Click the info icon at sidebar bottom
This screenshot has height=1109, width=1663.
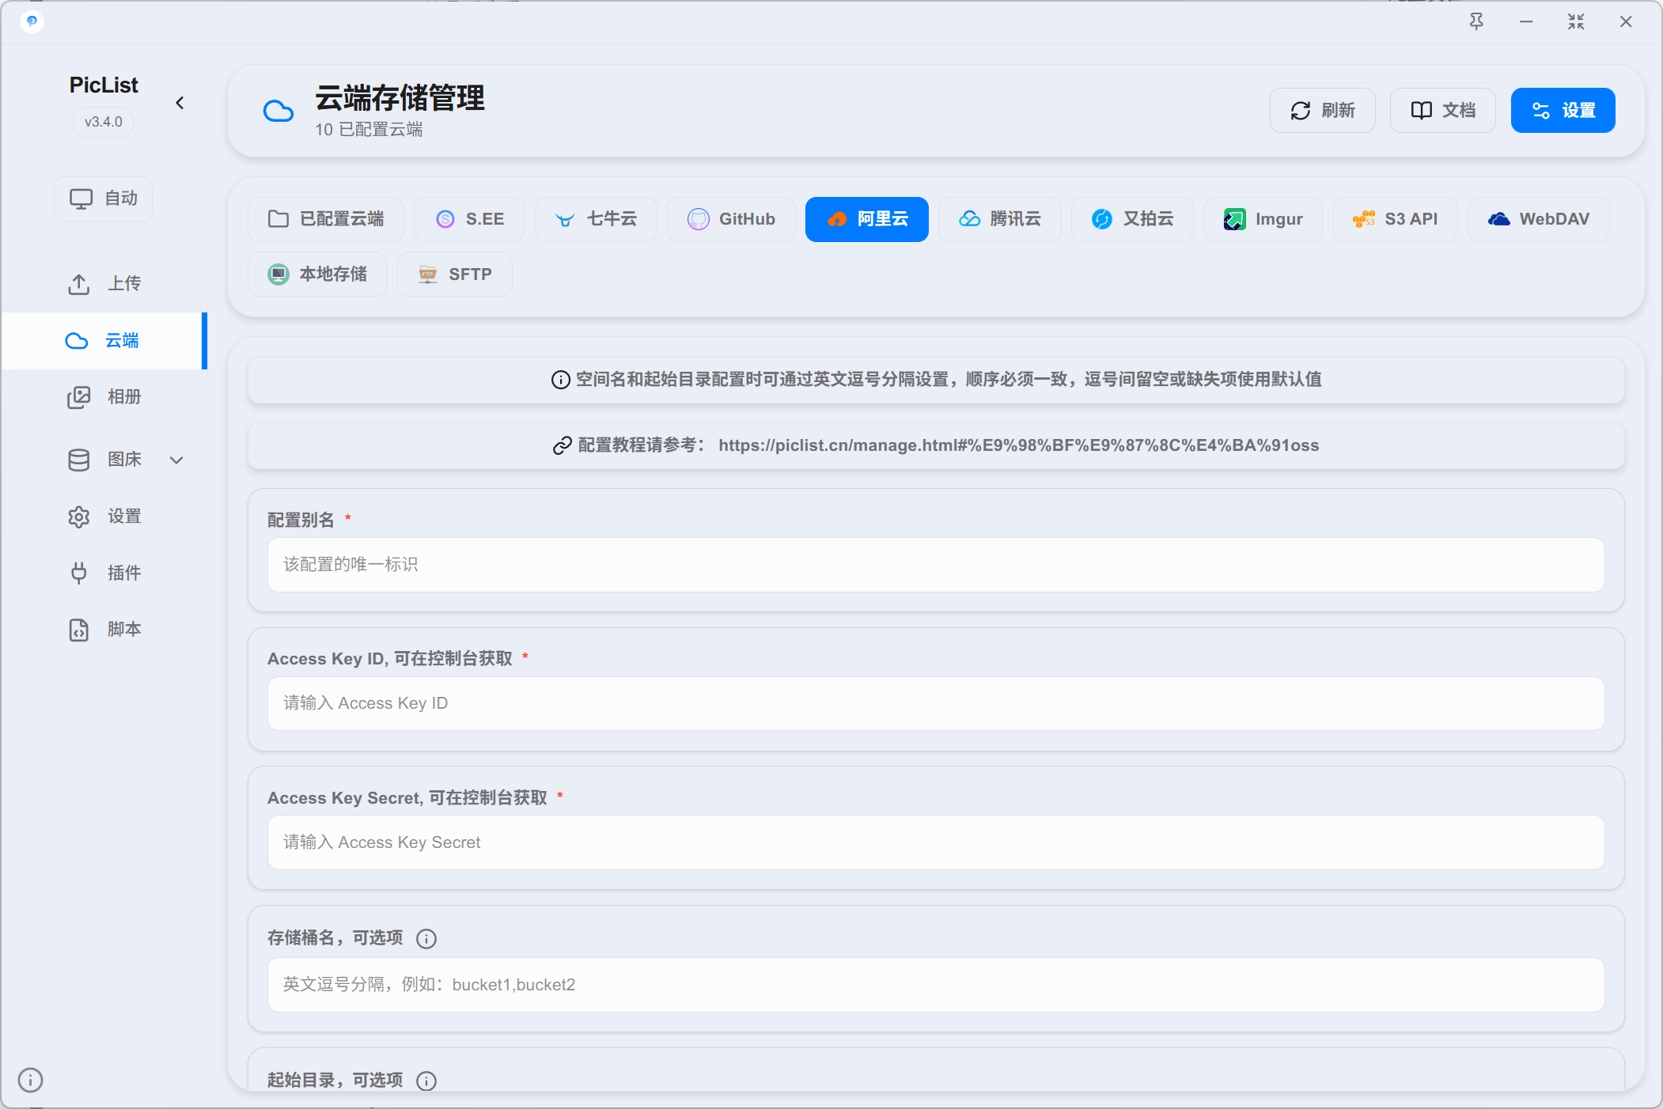pyautogui.click(x=30, y=1080)
